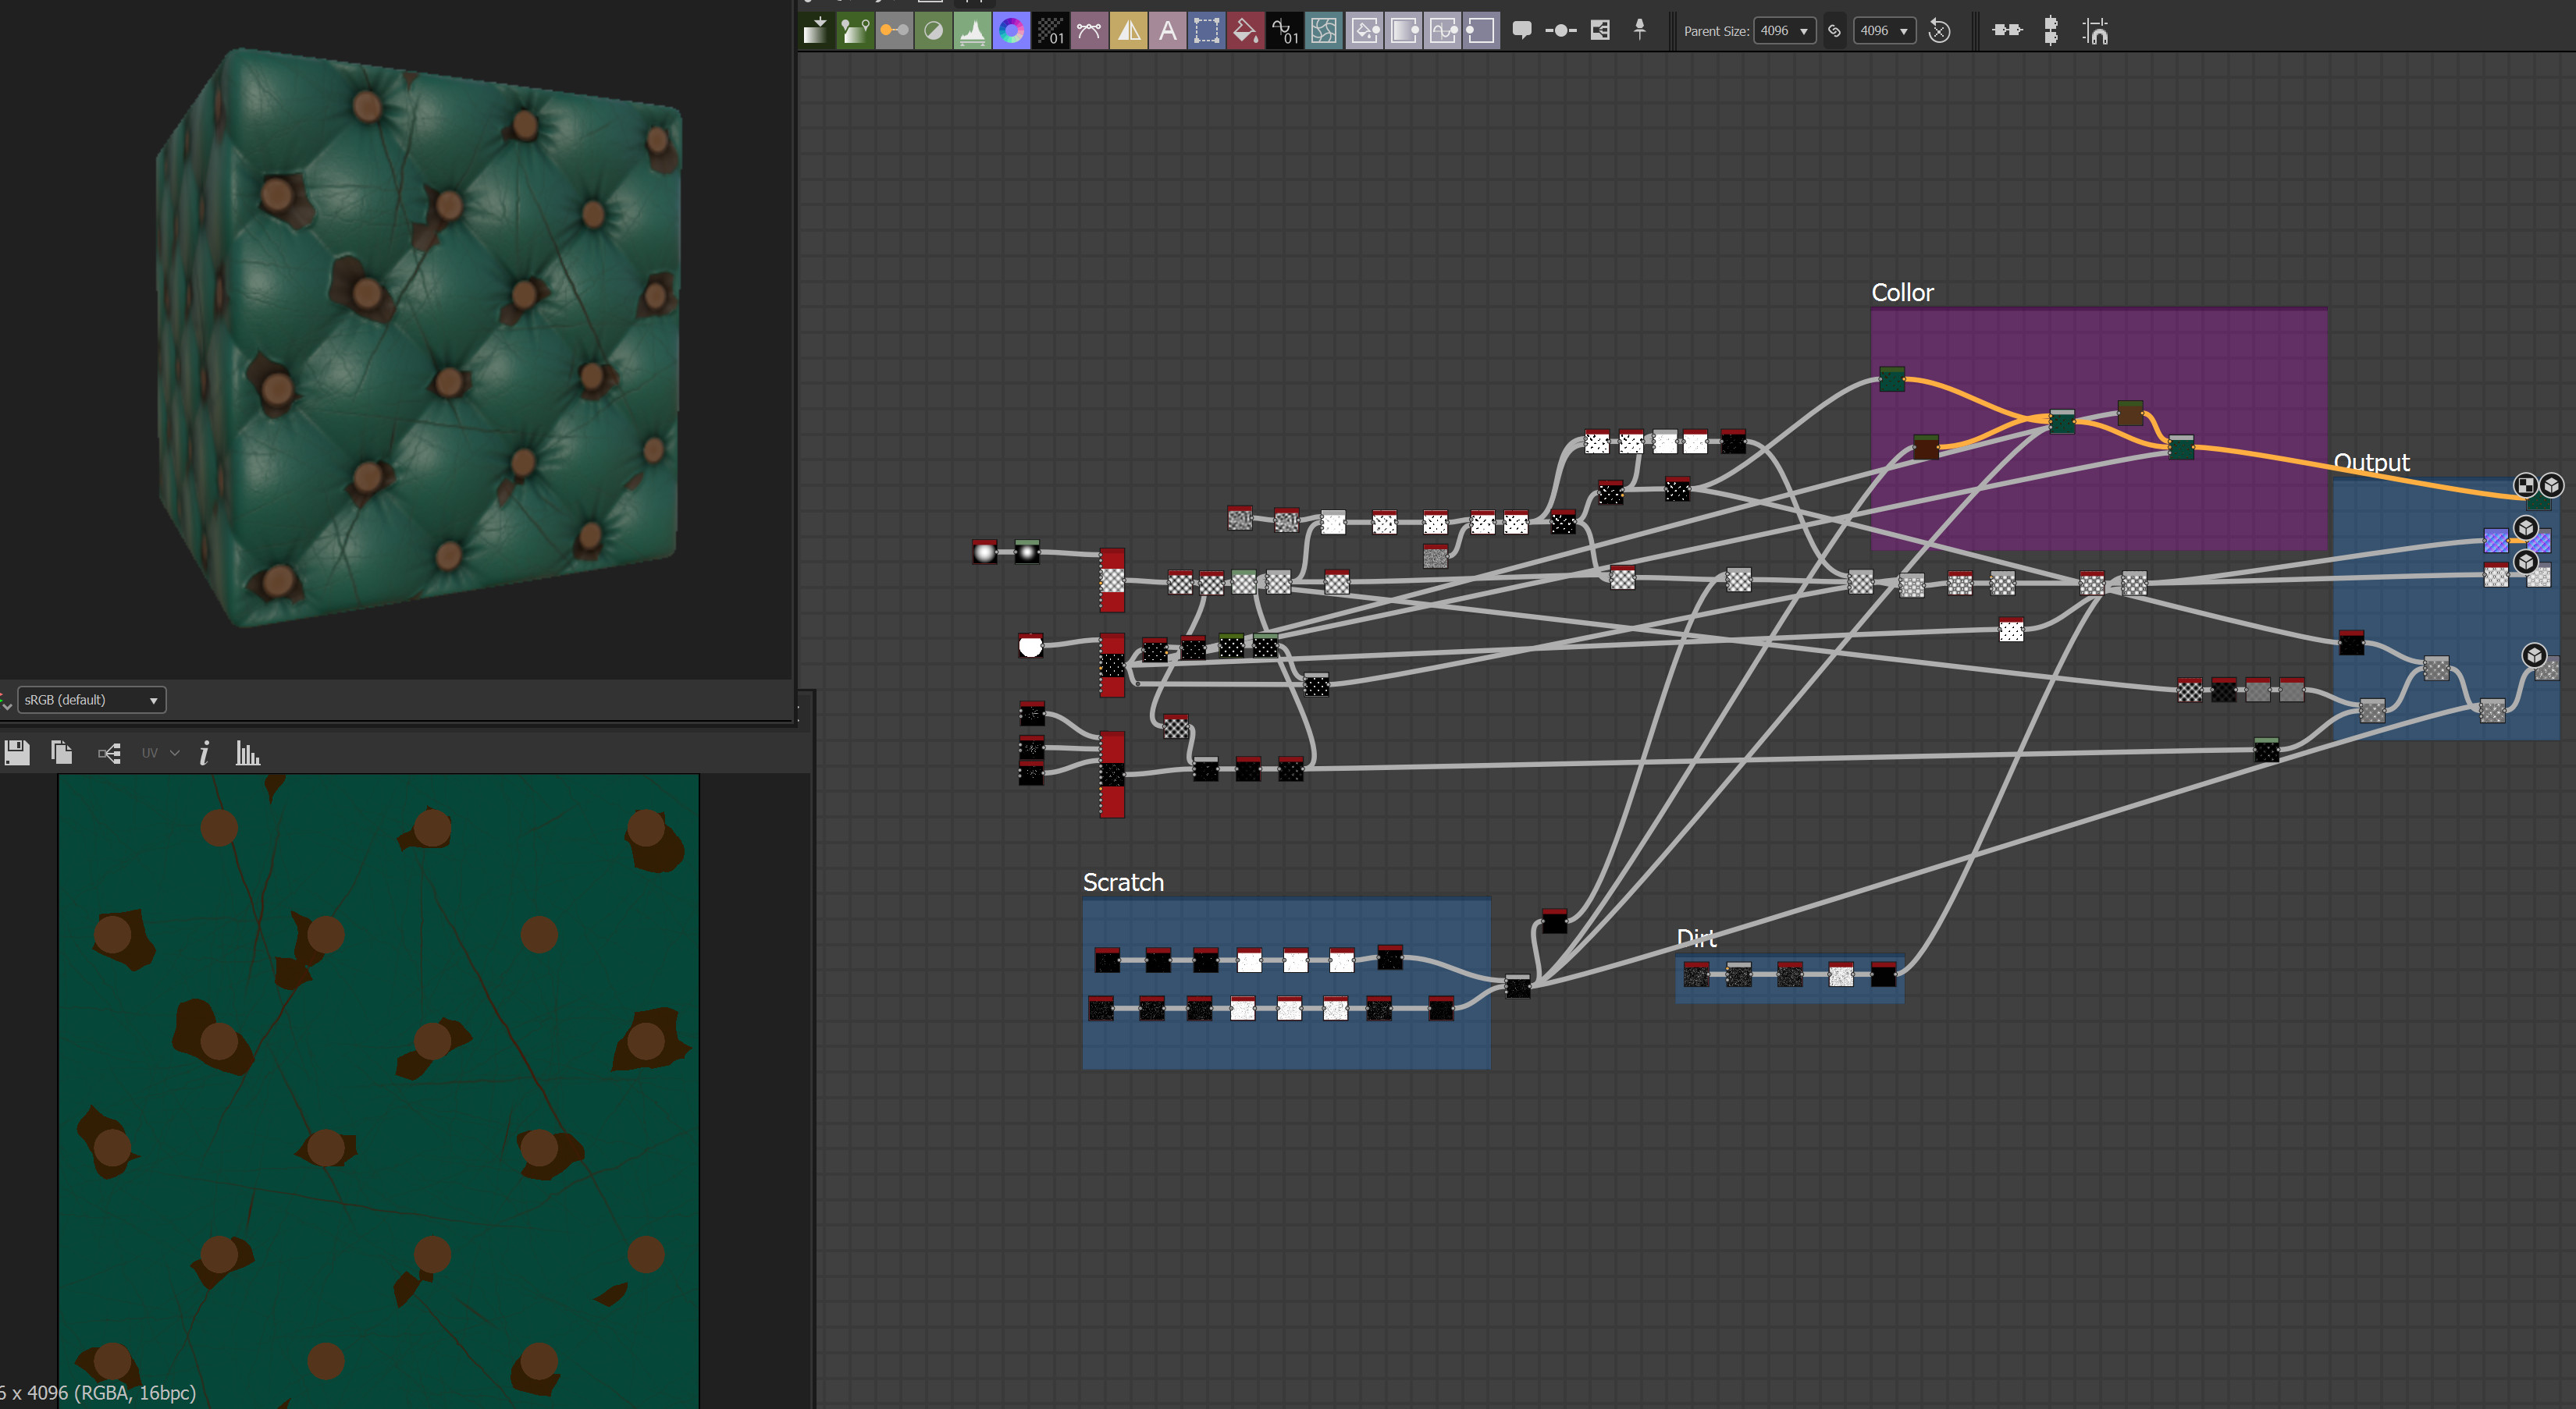Add a Curve node from toolbar
Image resolution: width=2576 pixels, height=1409 pixels.
1089,31
